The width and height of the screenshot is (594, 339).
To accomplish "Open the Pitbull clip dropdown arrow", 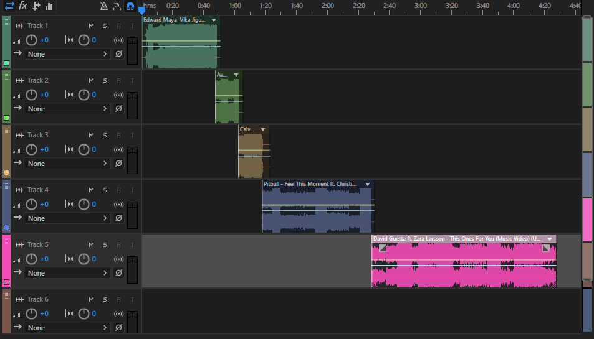I will point(368,184).
